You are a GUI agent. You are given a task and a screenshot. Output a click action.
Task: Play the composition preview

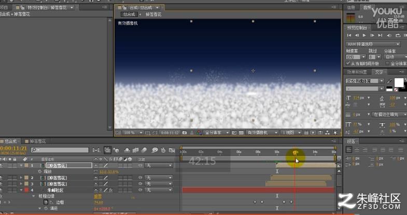click(364, 35)
